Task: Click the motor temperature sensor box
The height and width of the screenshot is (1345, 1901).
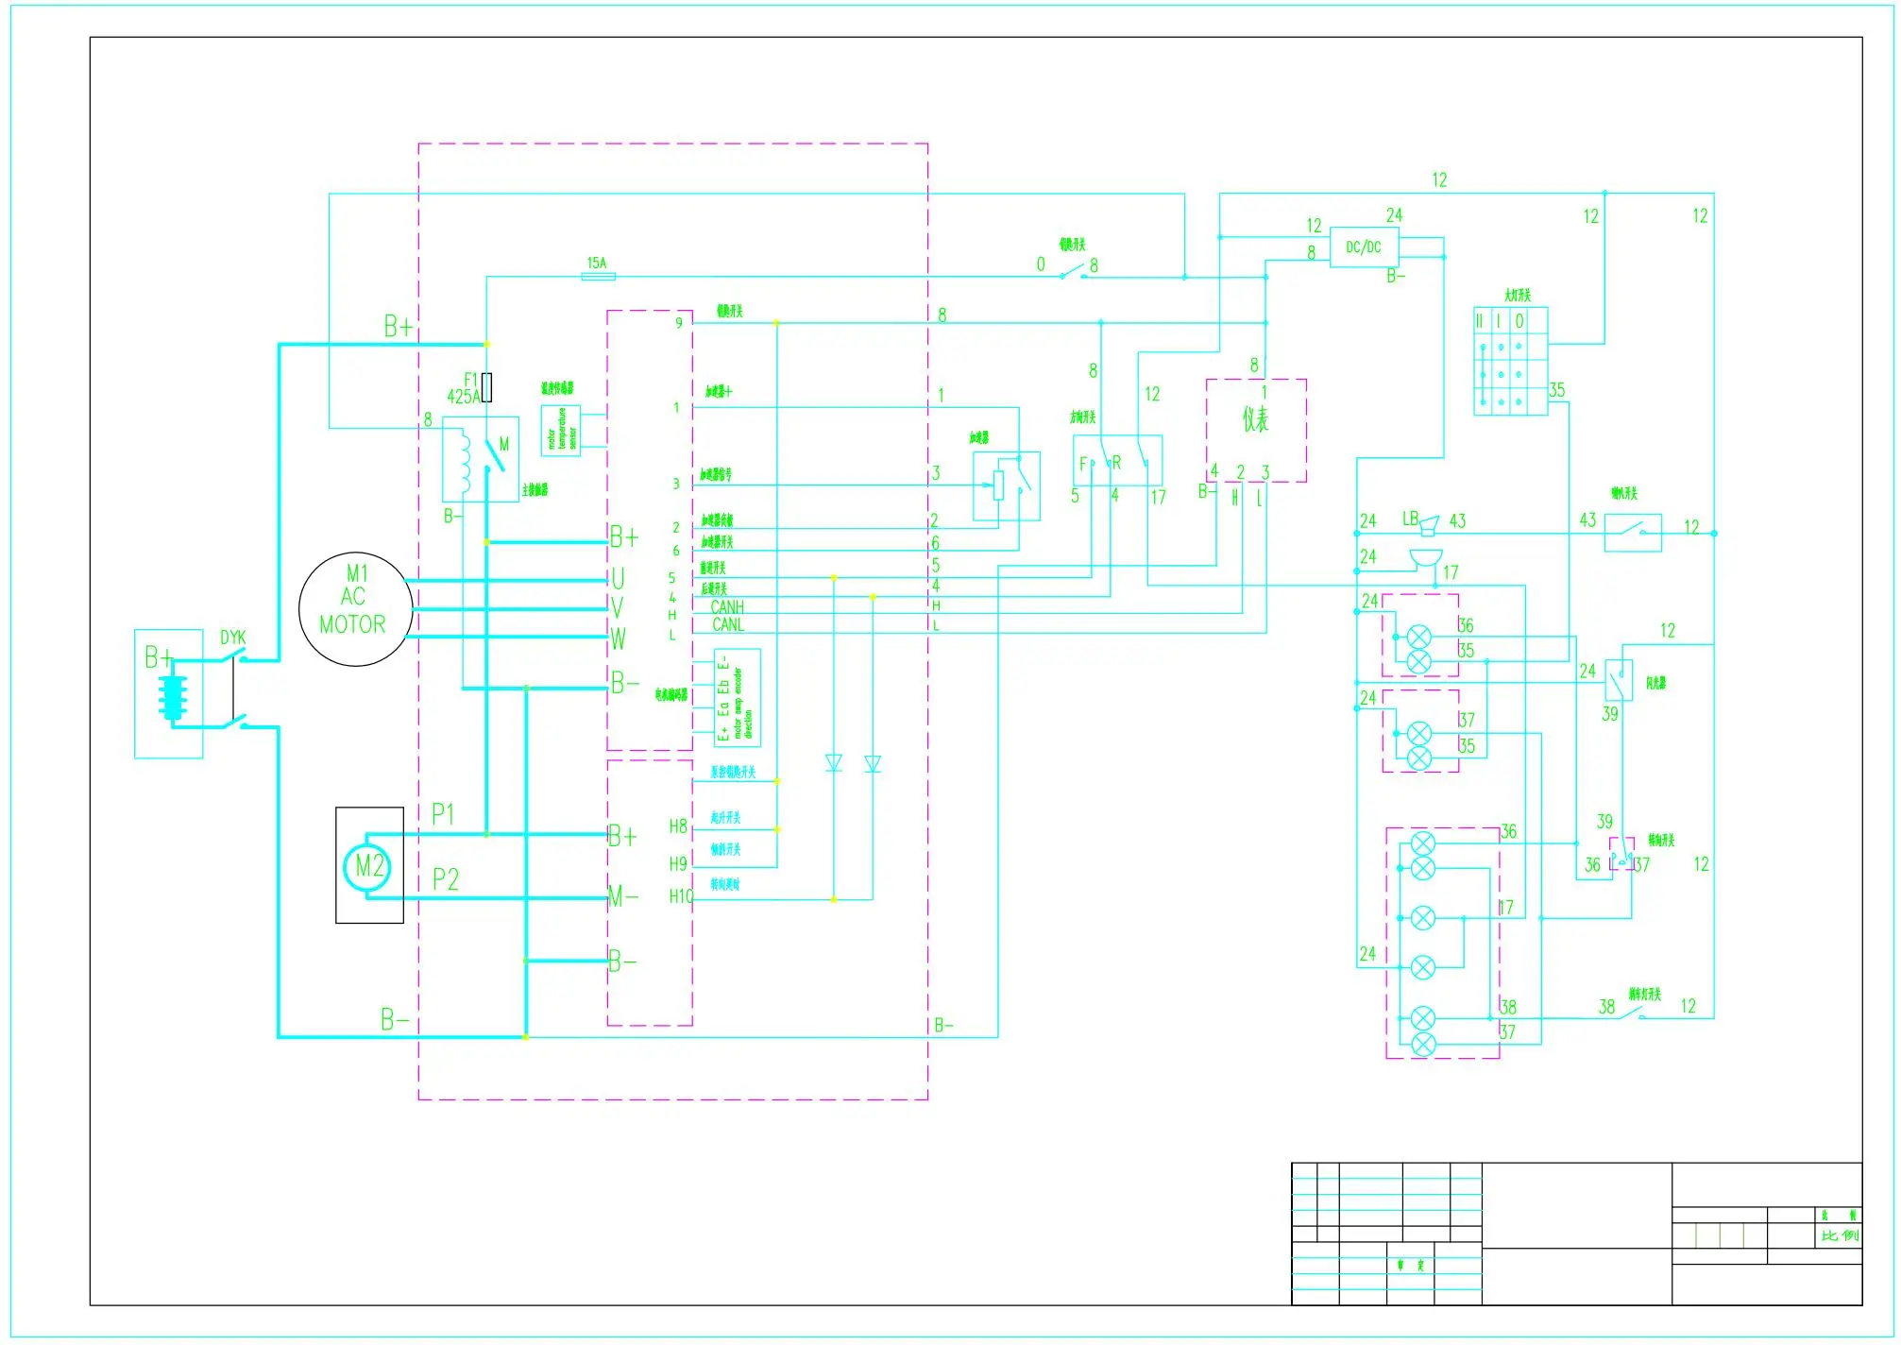Action: [560, 431]
